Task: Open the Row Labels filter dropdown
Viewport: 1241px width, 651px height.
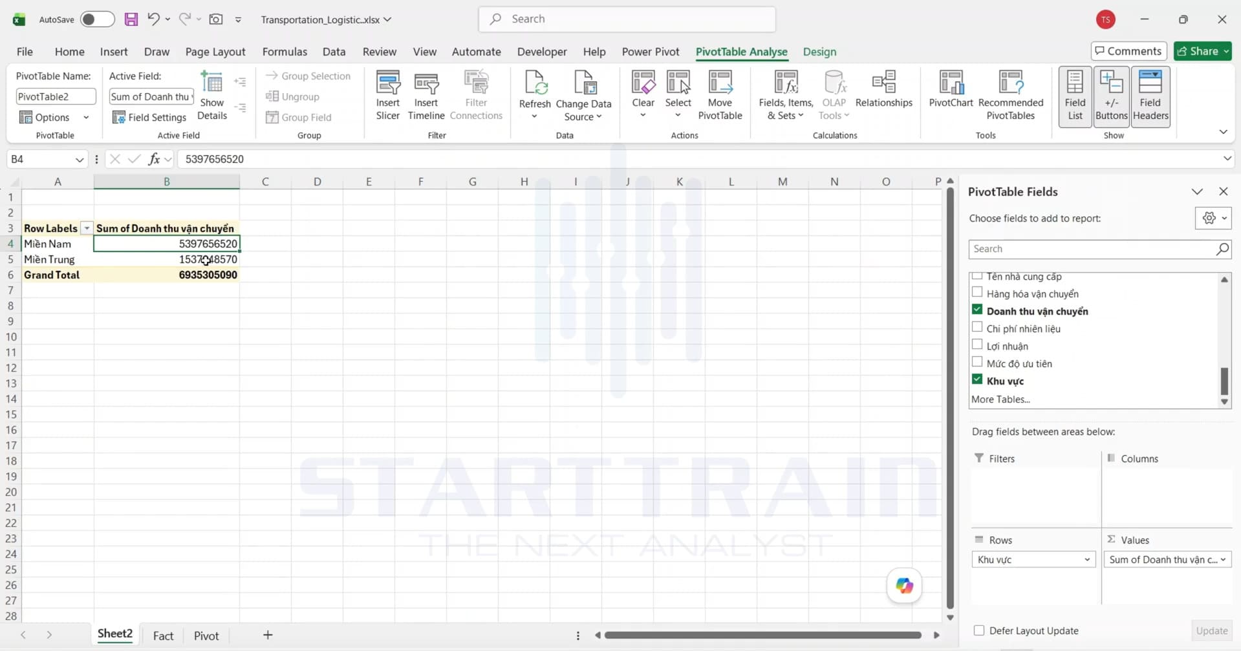Action: click(x=87, y=228)
